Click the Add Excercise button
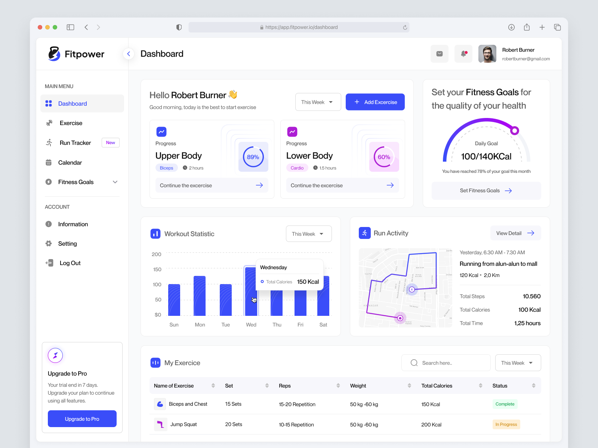 click(x=375, y=102)
